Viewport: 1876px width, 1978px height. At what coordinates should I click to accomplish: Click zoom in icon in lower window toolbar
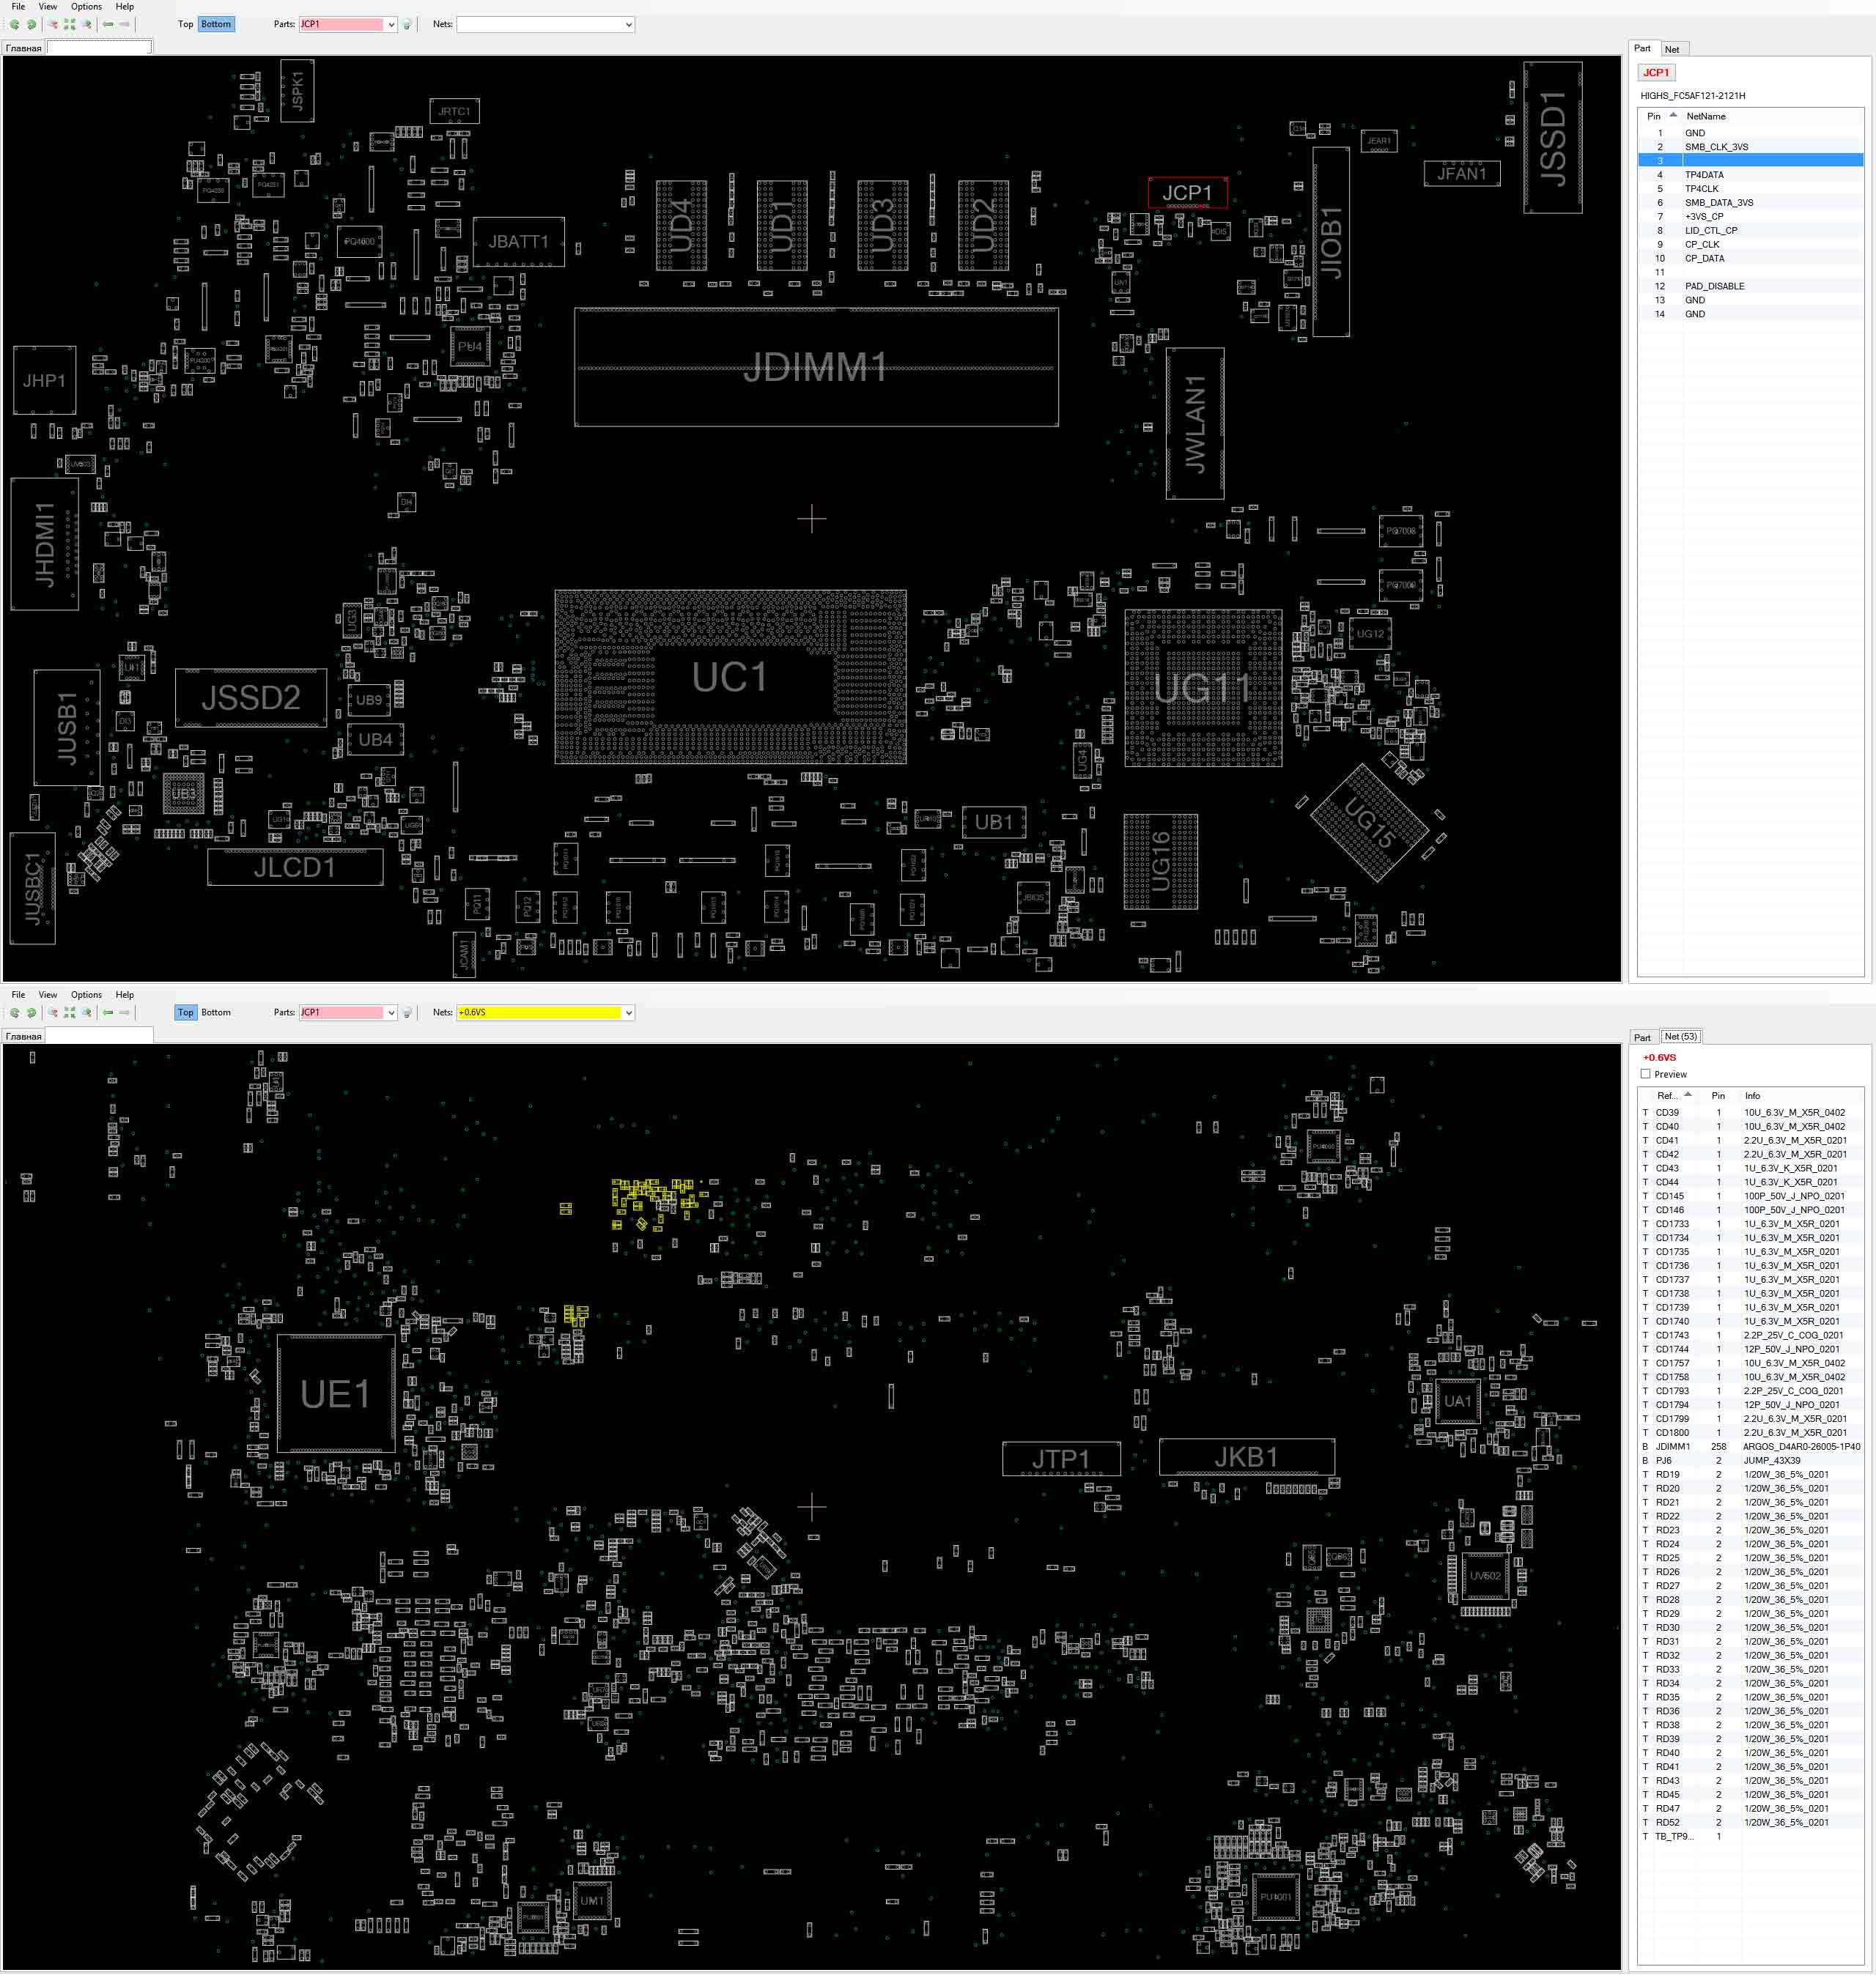coord(87,1012)
